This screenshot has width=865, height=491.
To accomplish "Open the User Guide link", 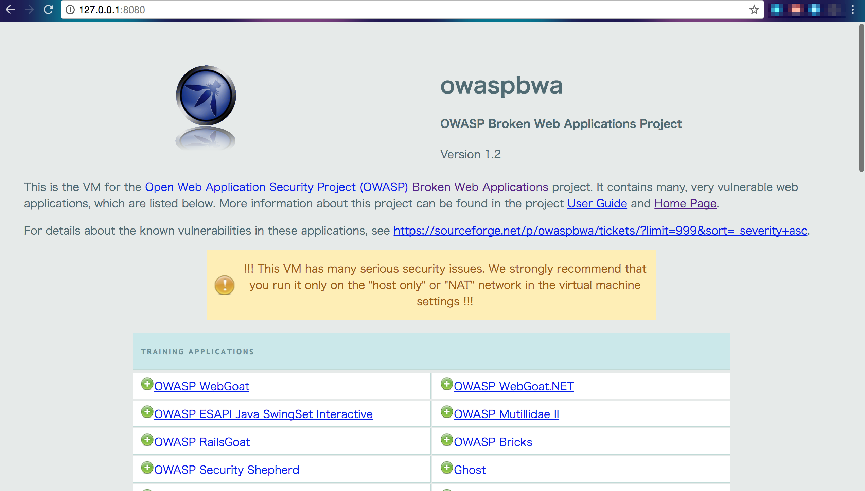I will [x=597, y=203].
